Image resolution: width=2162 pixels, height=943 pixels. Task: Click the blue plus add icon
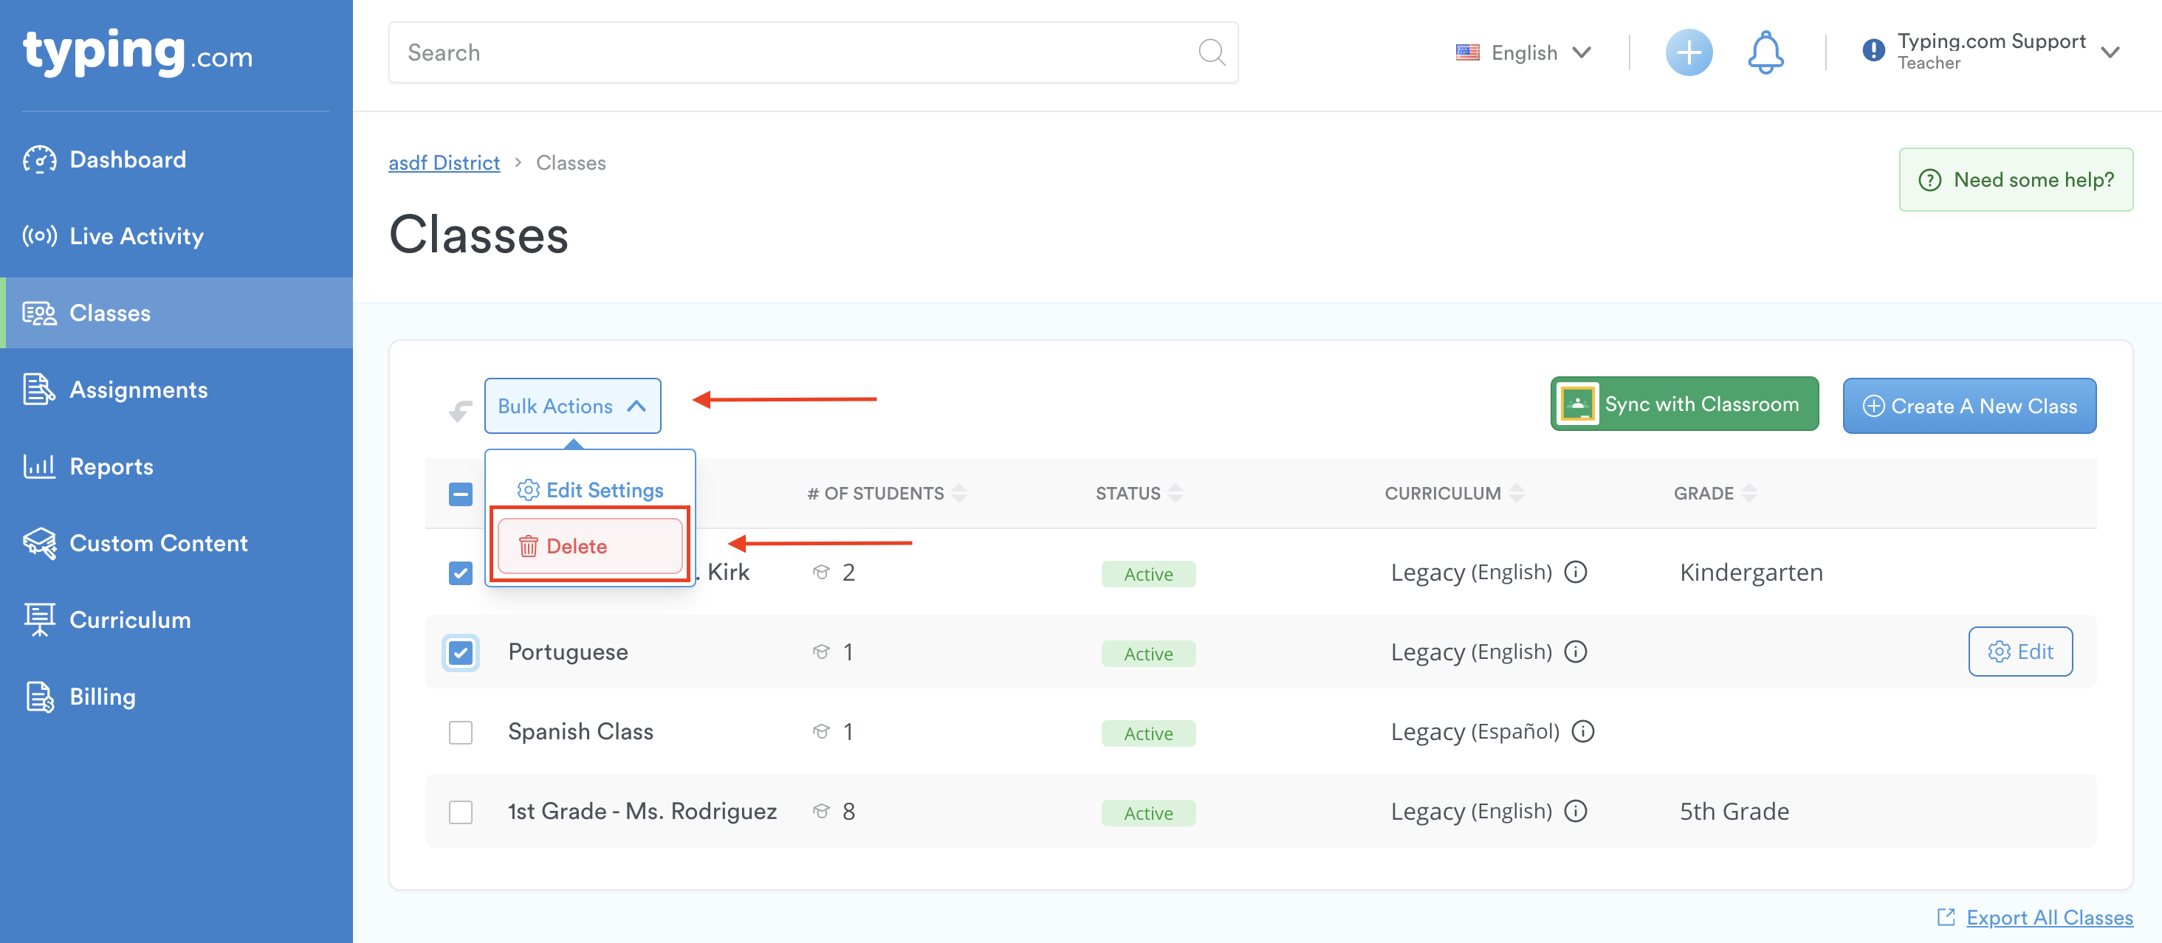(x=1688, y=53)
